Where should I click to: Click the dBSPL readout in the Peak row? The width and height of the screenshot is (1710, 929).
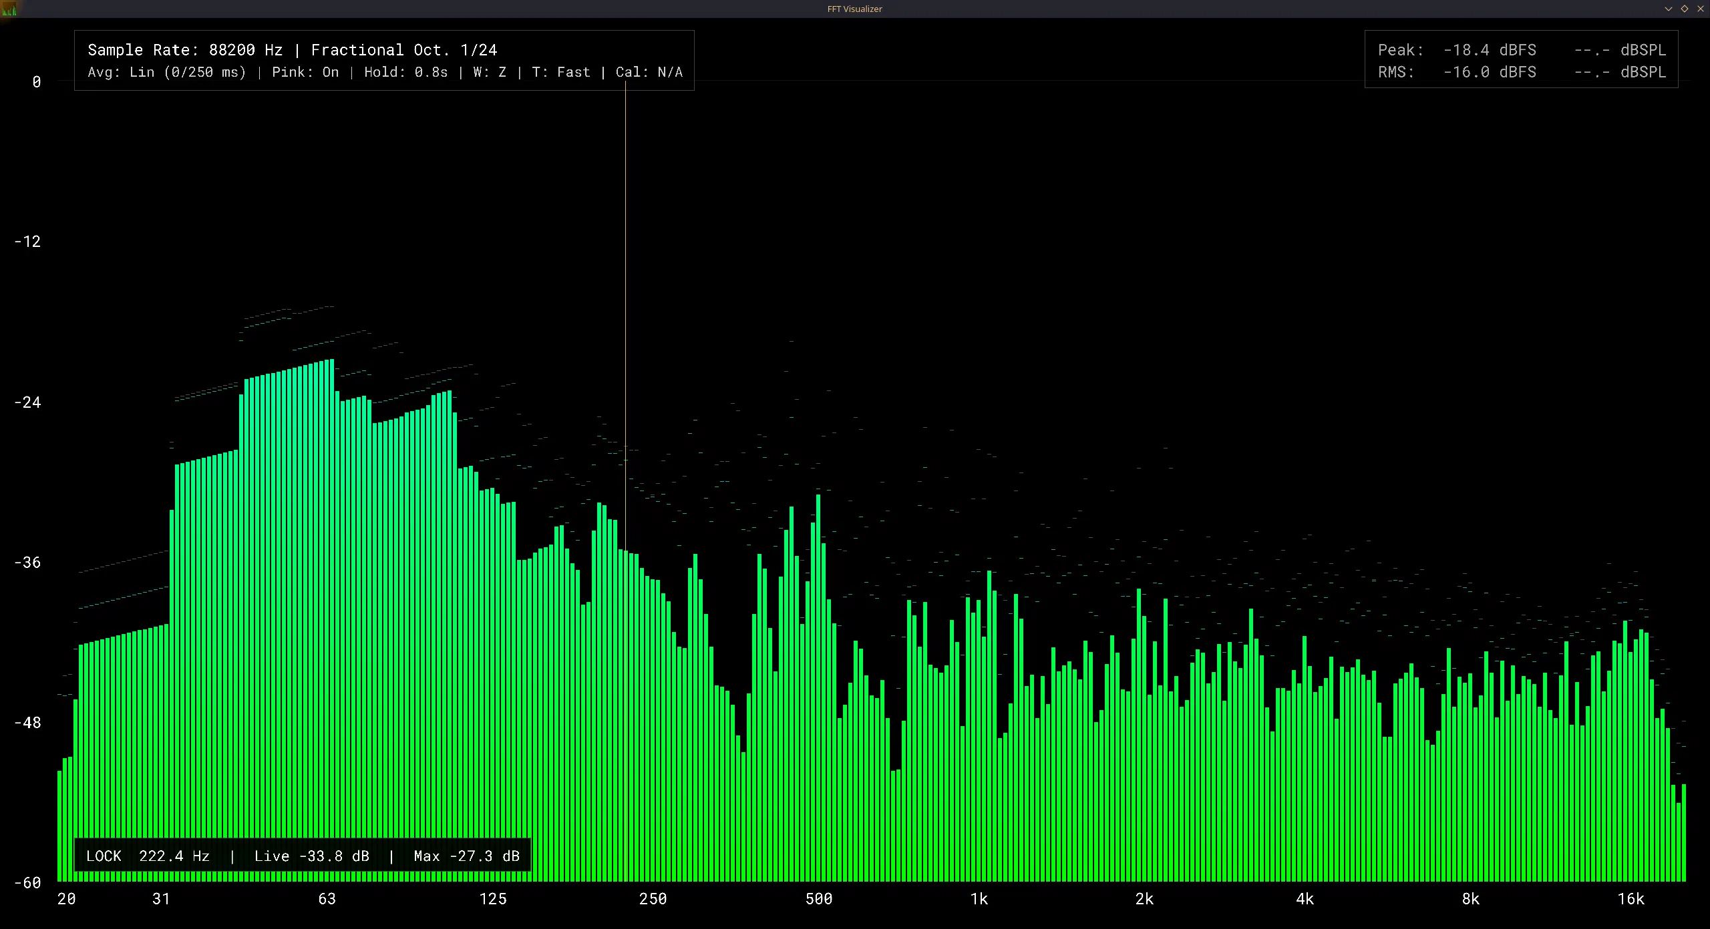[x=1620, y=50]
